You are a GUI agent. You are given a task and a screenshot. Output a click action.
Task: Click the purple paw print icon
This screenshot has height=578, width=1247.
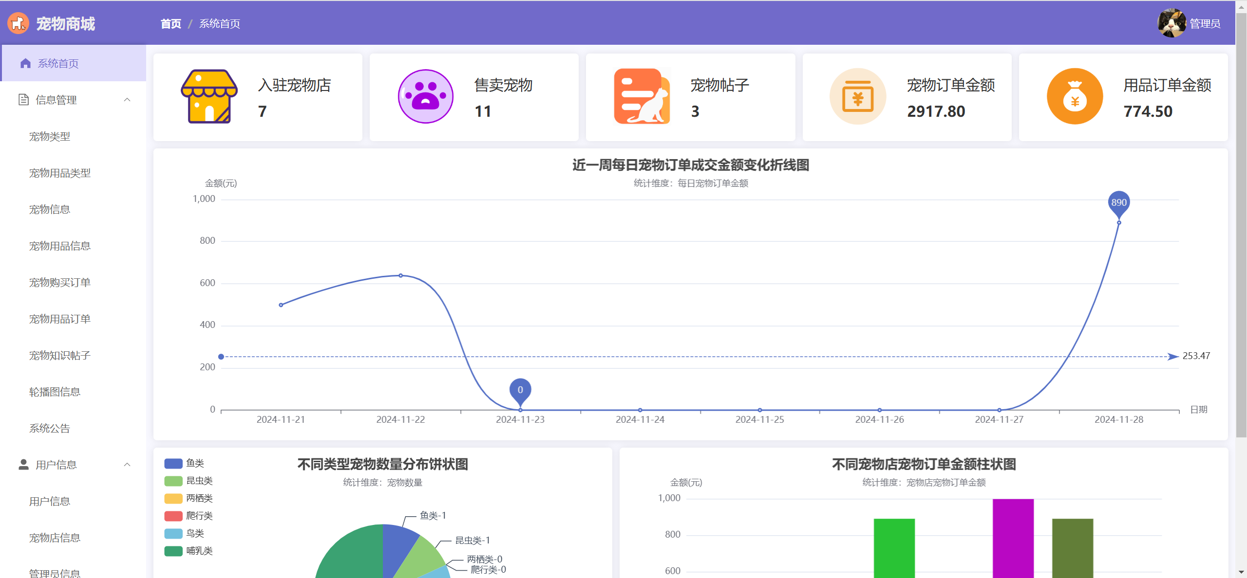[x=425, y=96]
